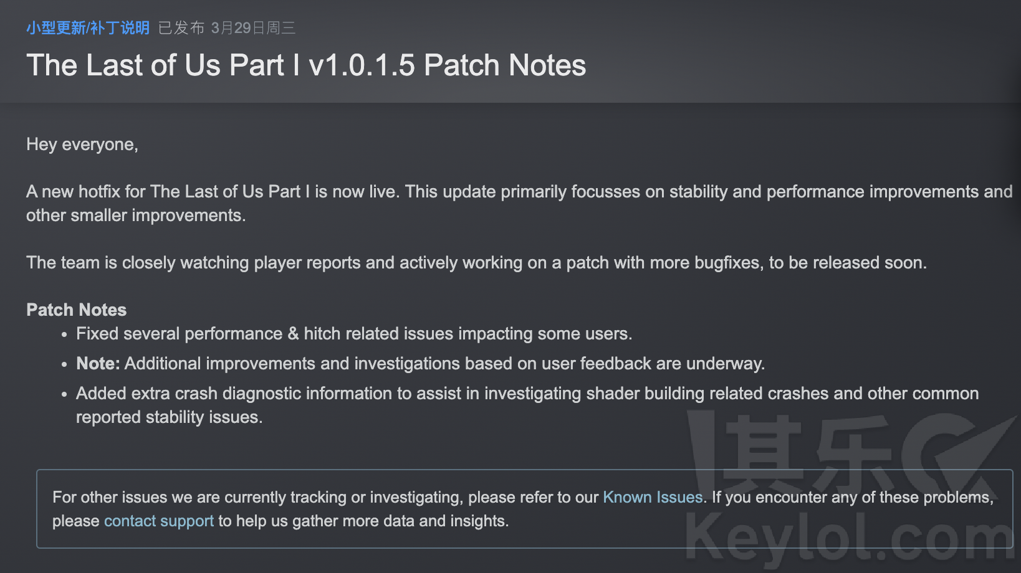1021x573 pixels.
Task: Click the bullet dot before Fixed several performance
Action: (x=64, y=335)
